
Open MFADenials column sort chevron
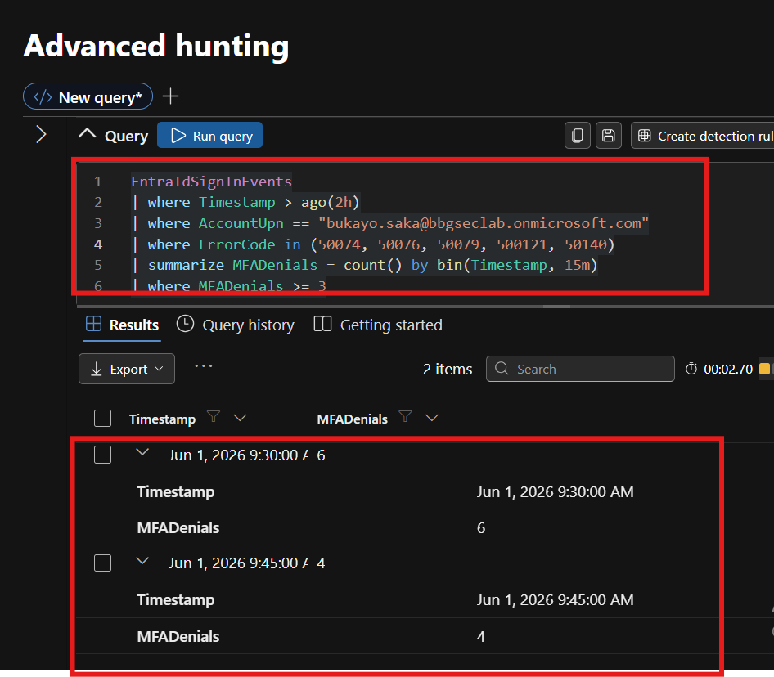coord(432,418)
